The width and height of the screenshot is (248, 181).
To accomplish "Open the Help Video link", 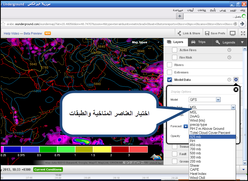I will [x=12, y=34].
